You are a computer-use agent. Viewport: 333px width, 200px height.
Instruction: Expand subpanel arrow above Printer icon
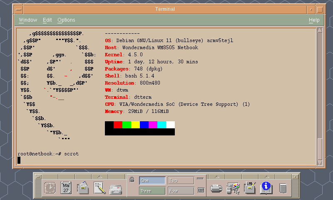pos(217,177)
